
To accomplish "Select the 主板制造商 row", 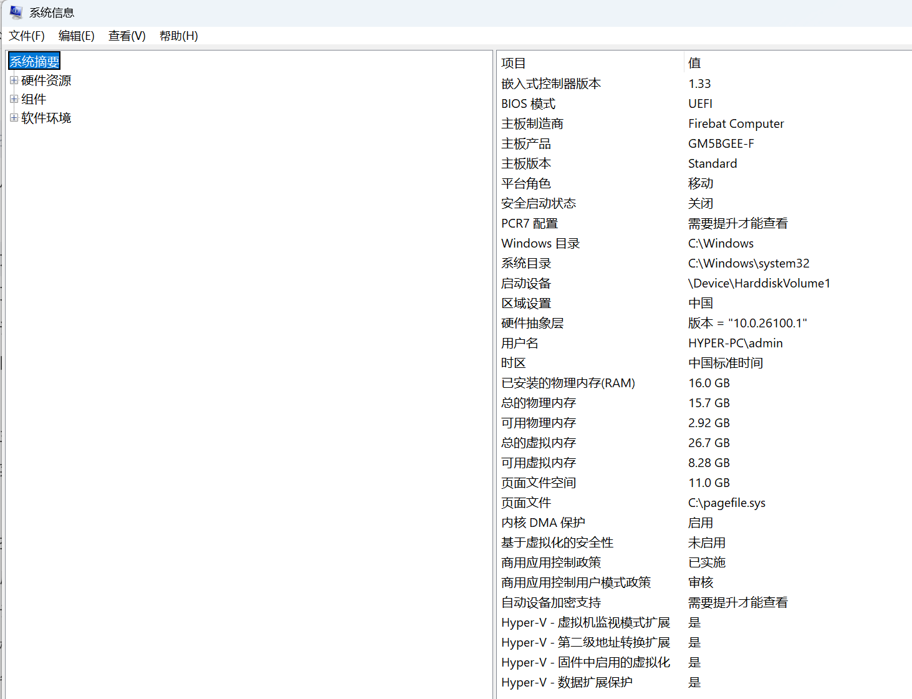I will [704, 123].
